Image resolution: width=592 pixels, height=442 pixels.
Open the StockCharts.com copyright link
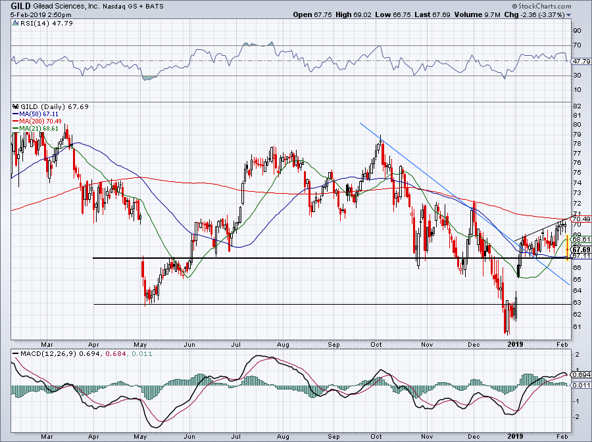542,6
